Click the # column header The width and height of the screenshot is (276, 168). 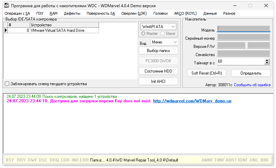[19, 25]
